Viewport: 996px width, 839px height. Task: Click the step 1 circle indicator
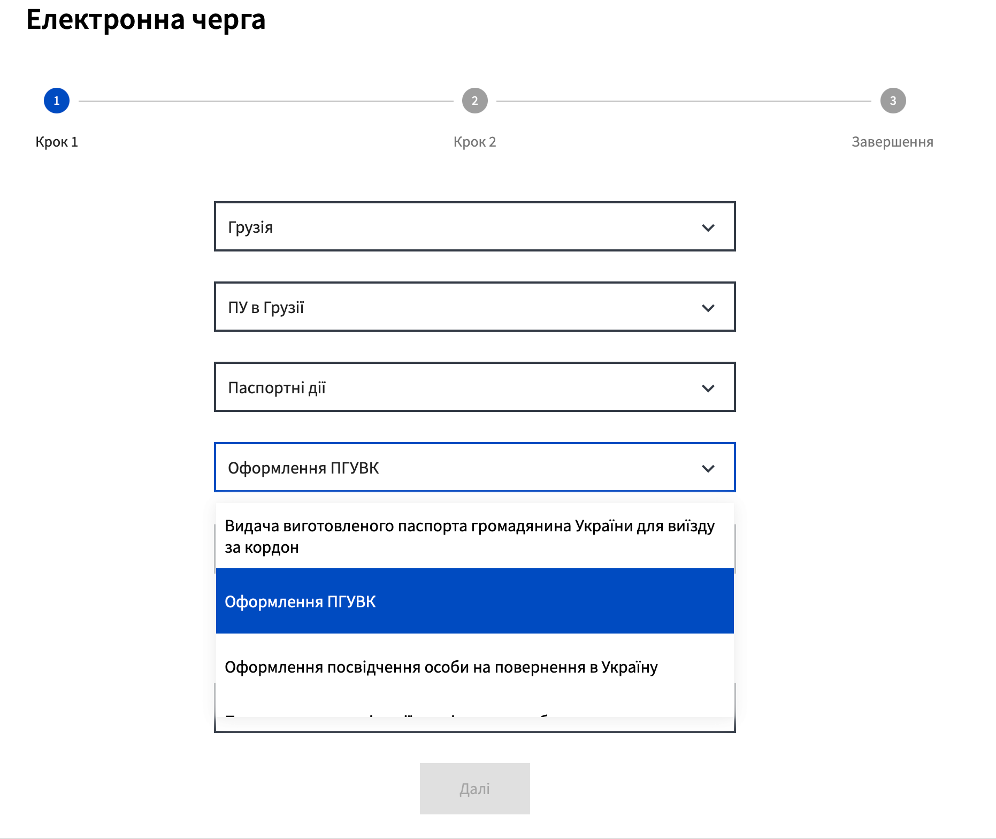pyautogui.click(x=57, y=101)
